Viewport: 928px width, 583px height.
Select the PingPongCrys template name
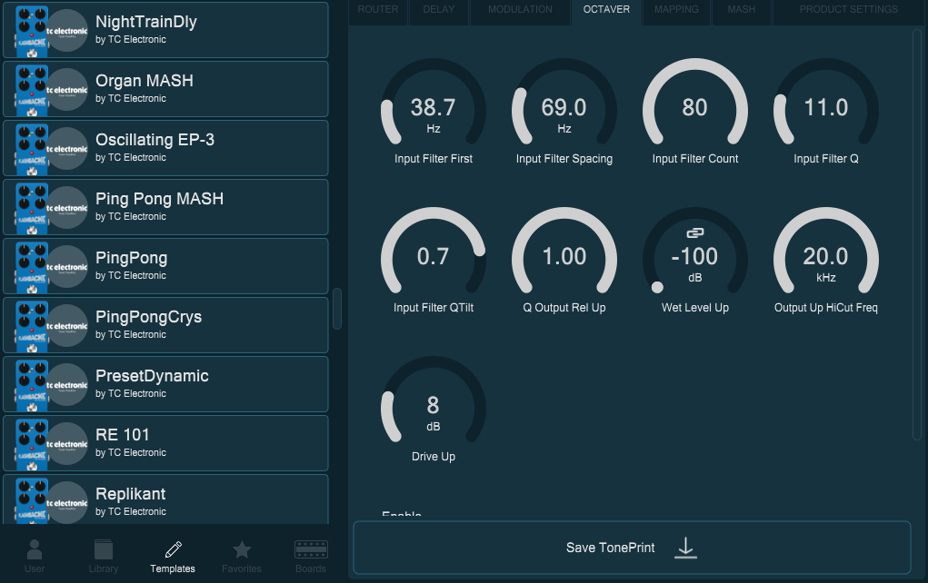click(148, 317)
